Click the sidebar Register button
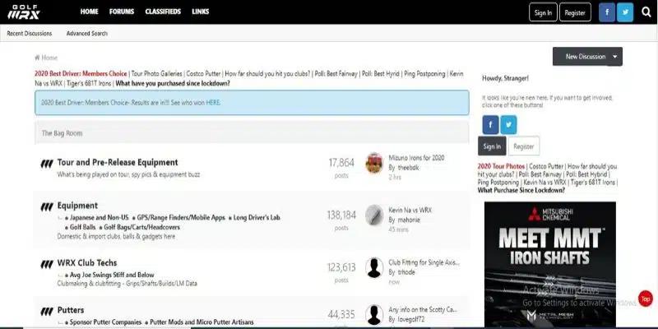The height and width of the screenshot is (329, 658). 524,146
